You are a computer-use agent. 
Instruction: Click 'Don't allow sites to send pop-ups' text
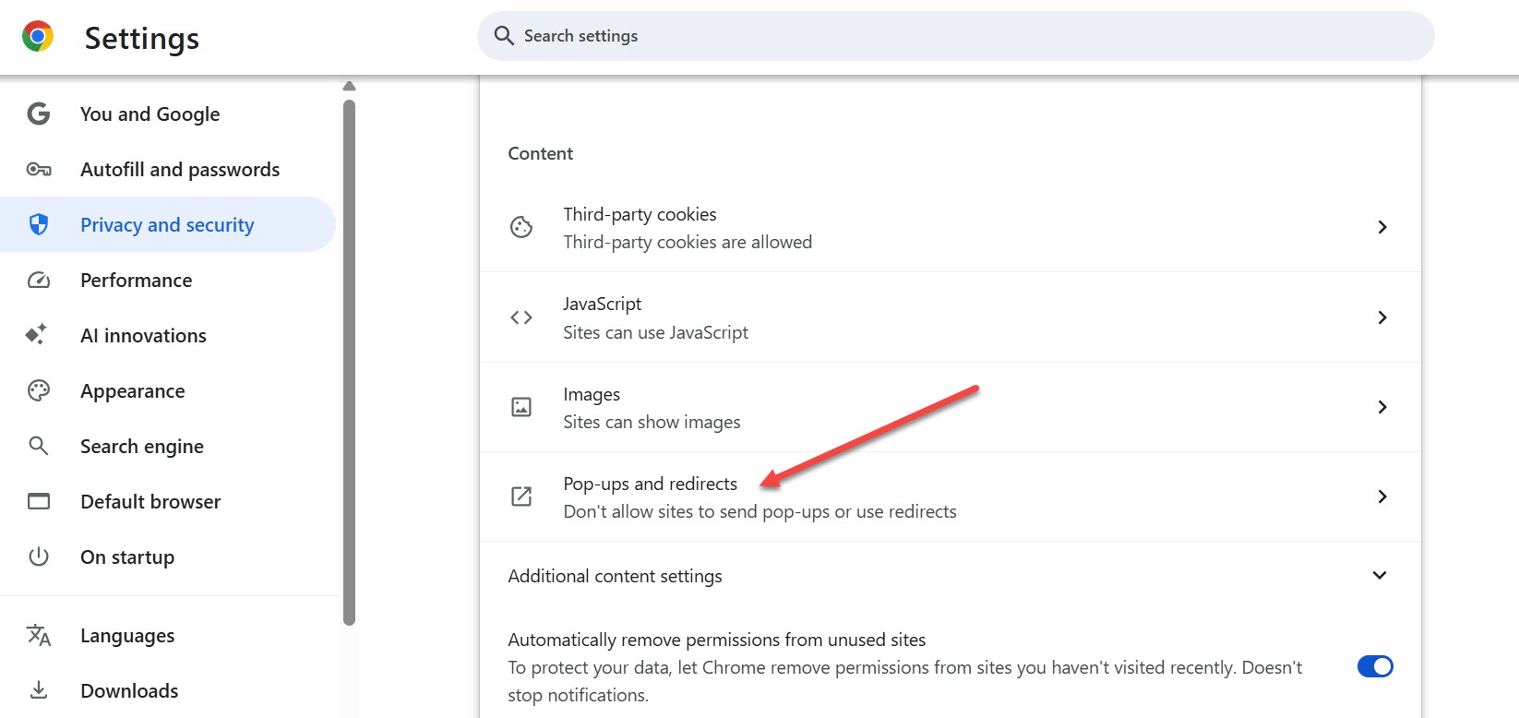[759, 511]
